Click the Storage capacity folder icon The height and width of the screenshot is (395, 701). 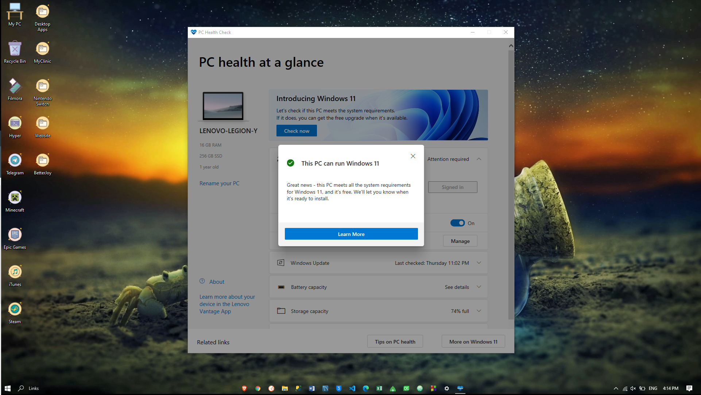click(x=281, y=311)
